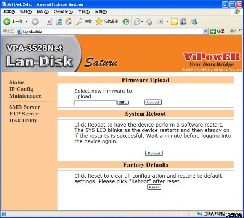Expand the Mail button dropdown arrow

[142, 22]
